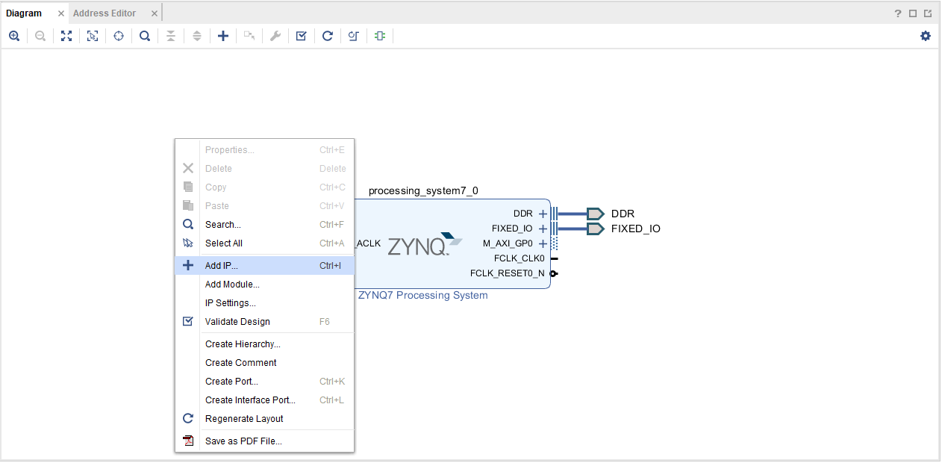The height and width of the screenshot is (463, 942).
Task: Expand the M_AXI_GP0 interface plus
Action: (x=543, y=244)
